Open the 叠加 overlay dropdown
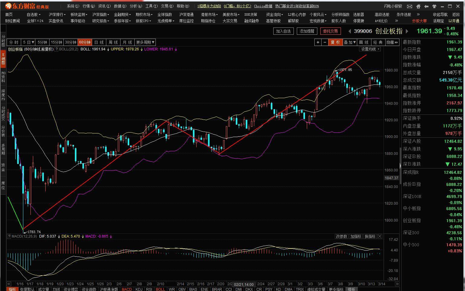 click(350, 42)
